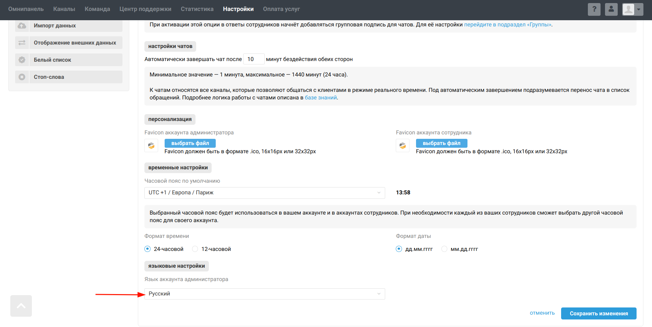The image size is (652, 327).
Task: Click the персонализация section label
Action: (x=170, y=119)
